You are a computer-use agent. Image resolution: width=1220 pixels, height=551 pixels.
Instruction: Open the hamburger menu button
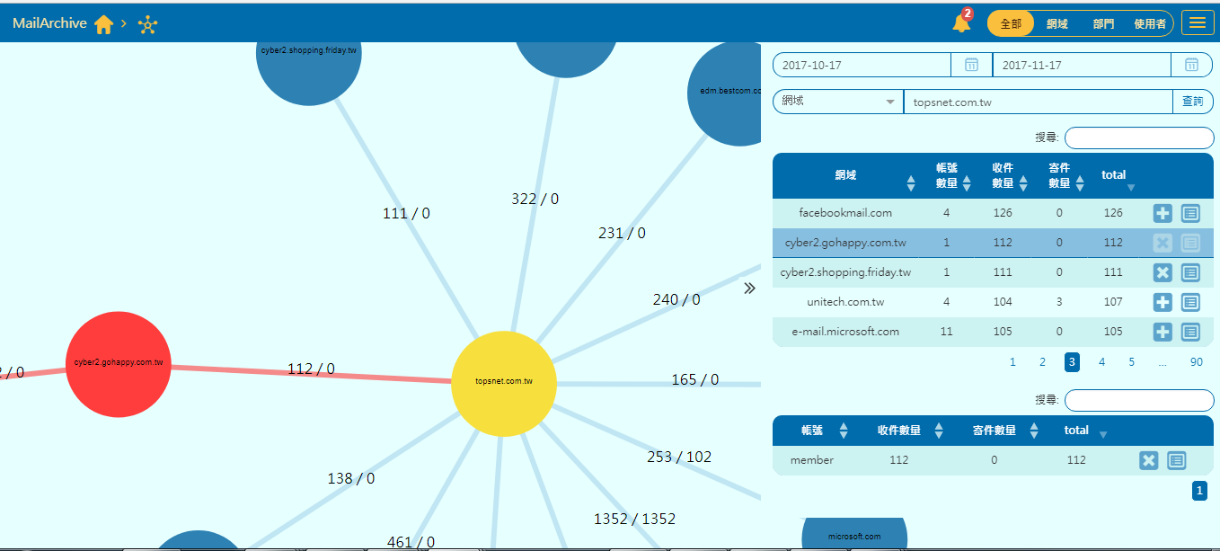(x=1198, y=23)
